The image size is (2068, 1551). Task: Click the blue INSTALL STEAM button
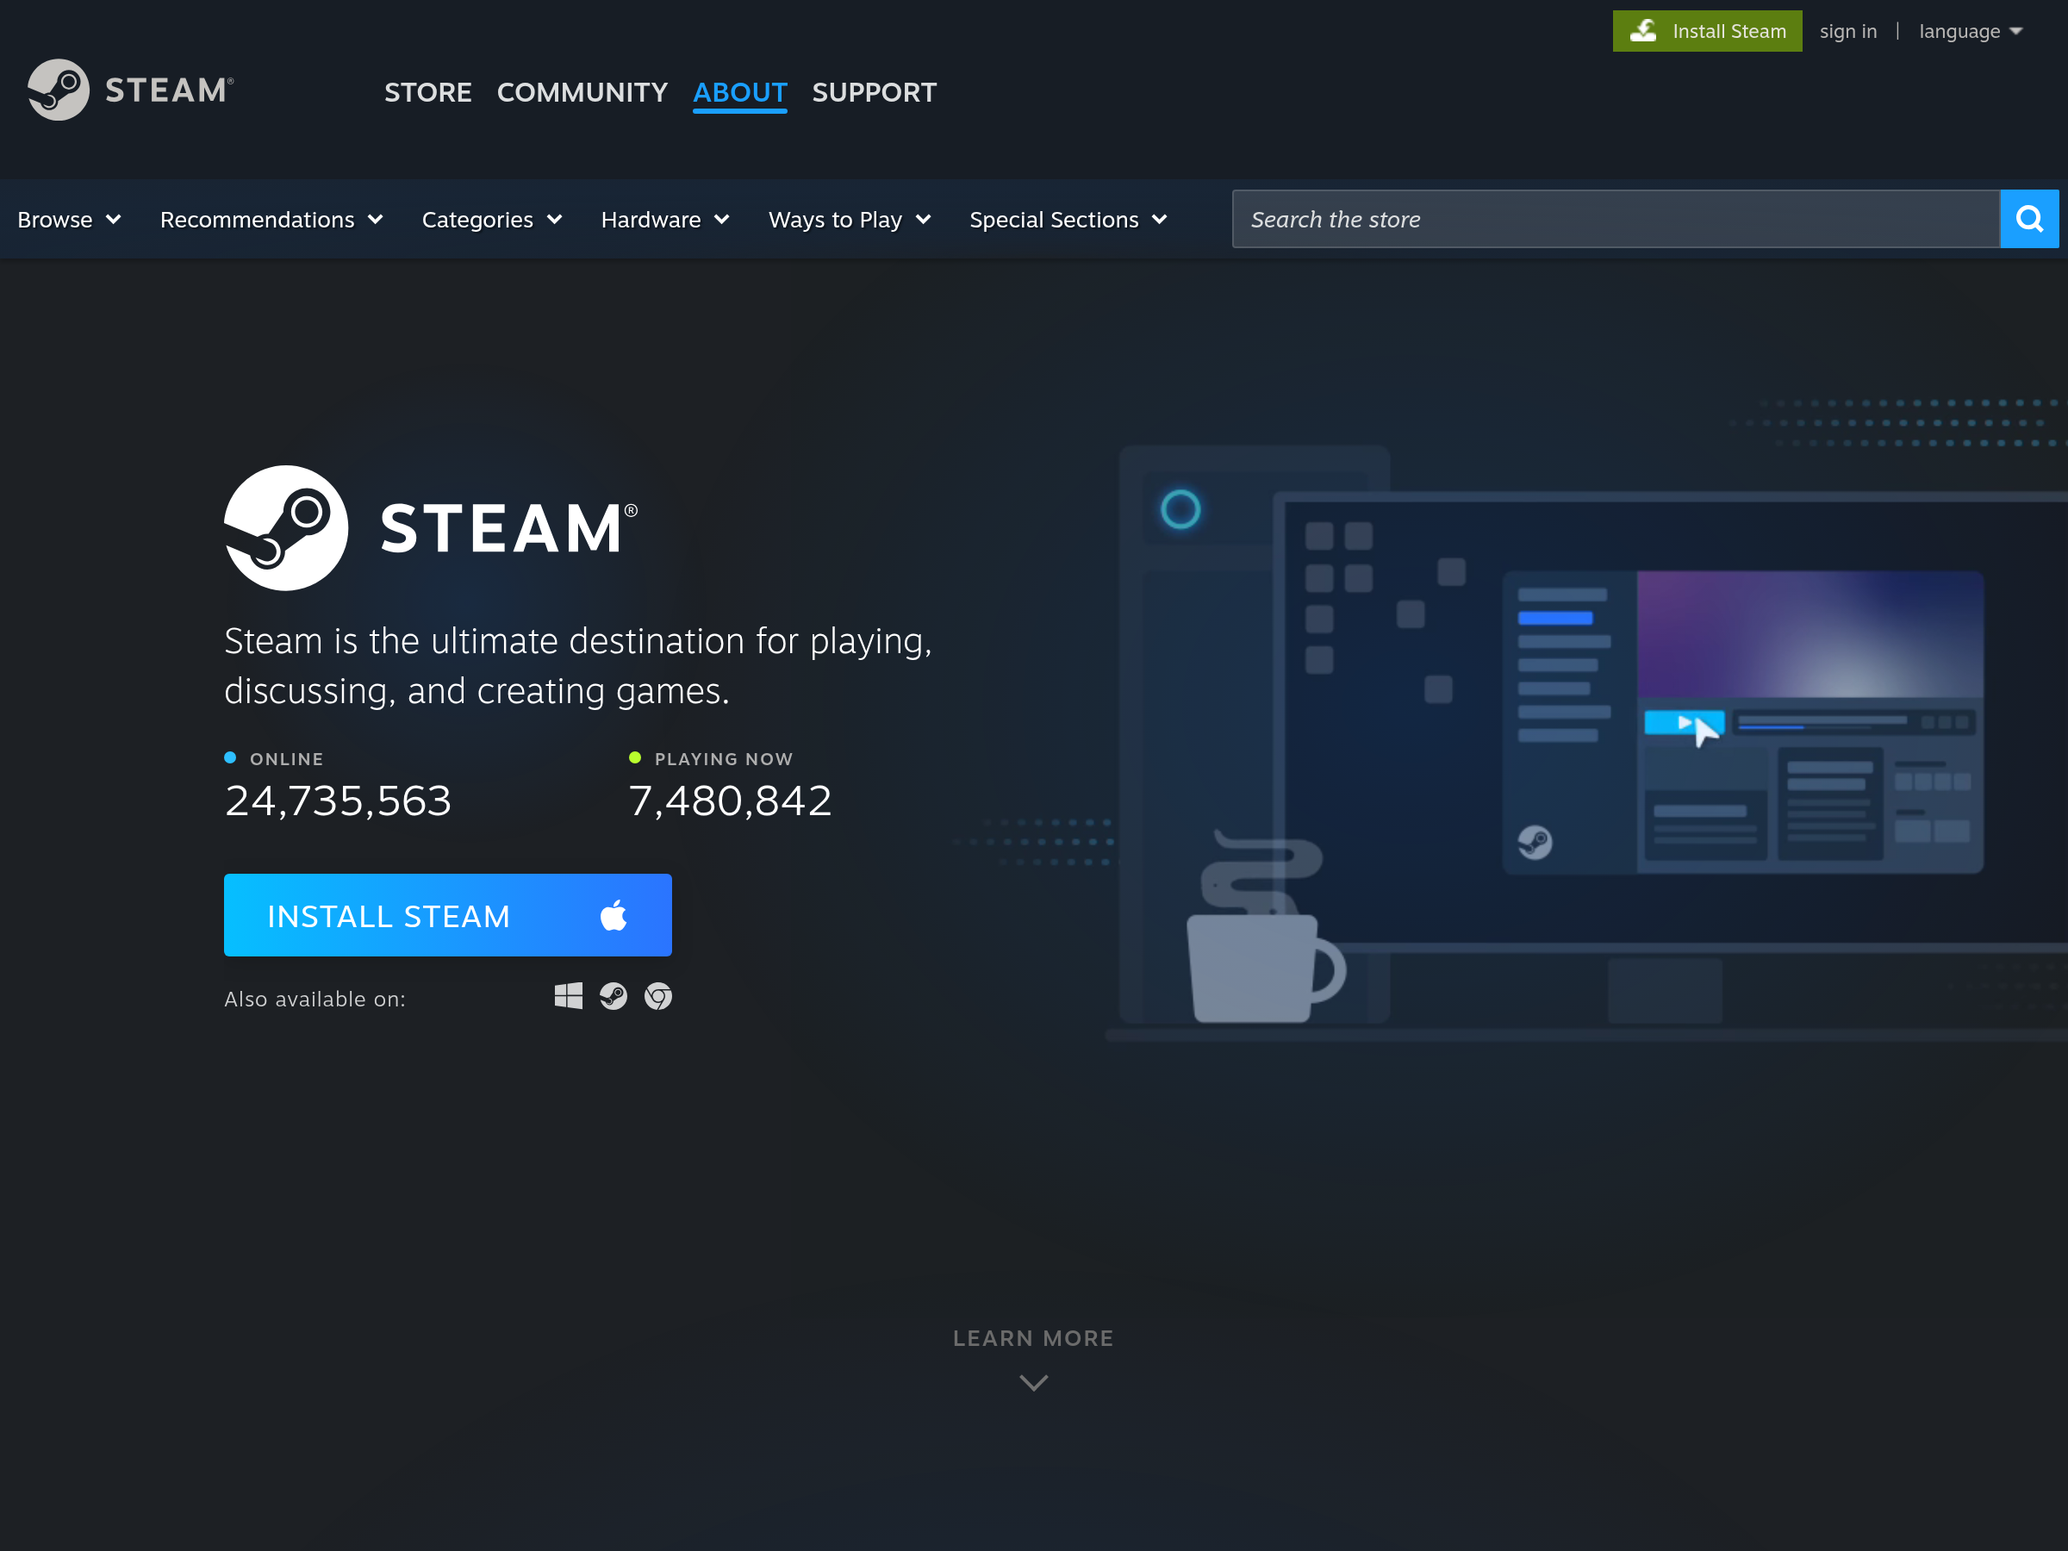[448, 915]
